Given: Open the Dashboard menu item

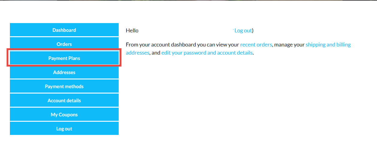Looking at the screenshot, I should click(64, 30).
